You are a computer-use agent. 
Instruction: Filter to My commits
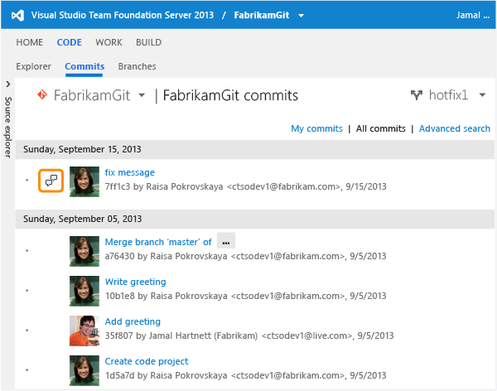click(316, 128)
